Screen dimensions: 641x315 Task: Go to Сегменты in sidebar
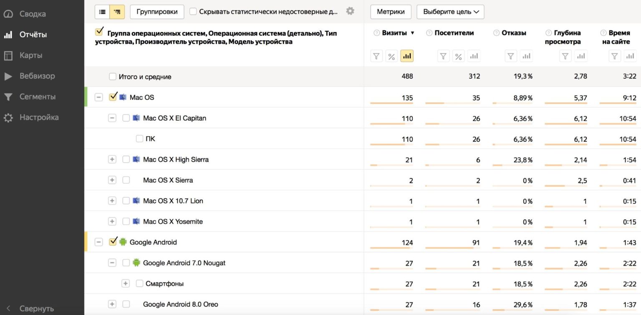pos(37,97)
